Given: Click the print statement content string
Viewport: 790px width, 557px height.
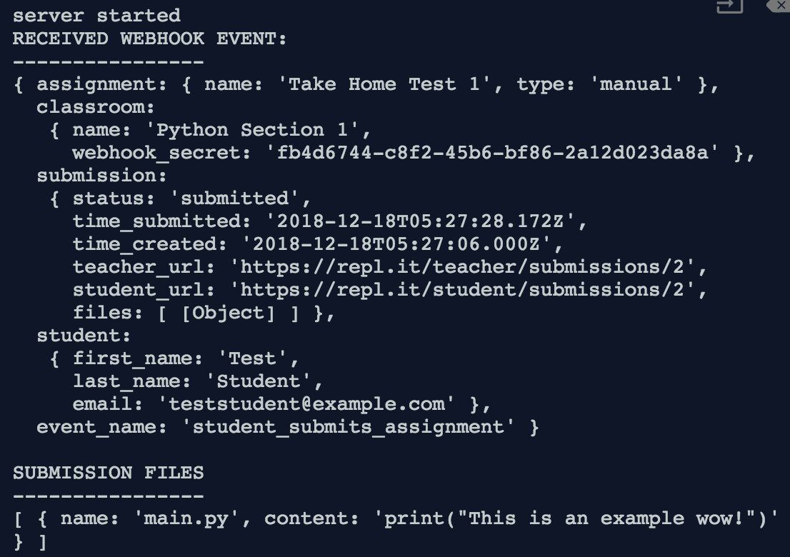Looking at the screenshot, I should (x=576, y=518).
